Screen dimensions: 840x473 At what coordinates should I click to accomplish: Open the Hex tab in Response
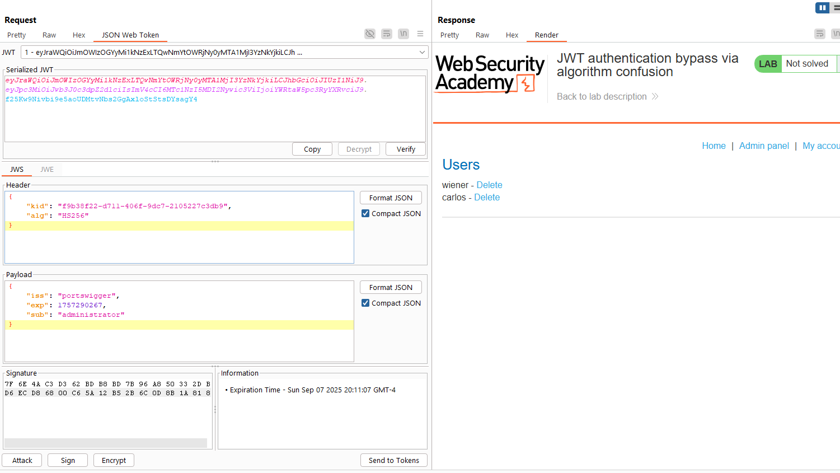point(511,35)
